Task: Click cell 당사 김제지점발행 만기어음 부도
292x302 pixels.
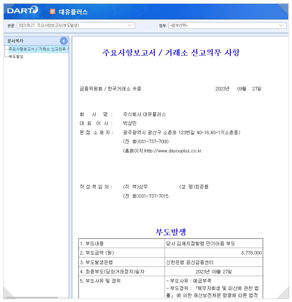Action: tap(214, 243)
